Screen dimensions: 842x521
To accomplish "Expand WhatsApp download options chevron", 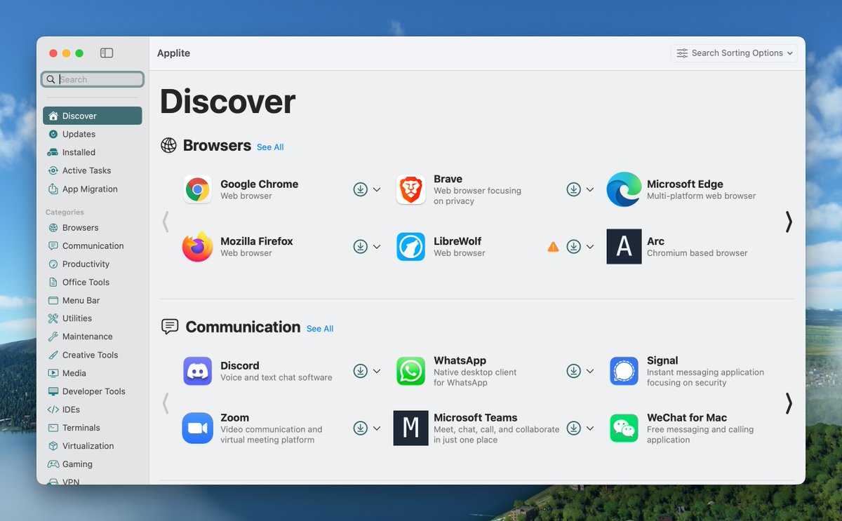I will pyautogui.click(x=590, y=371).
